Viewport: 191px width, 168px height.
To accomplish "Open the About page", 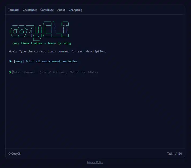I will click(x=61, y=10).
